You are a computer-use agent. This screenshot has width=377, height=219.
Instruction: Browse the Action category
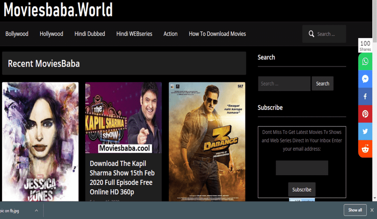click(170, 34)
